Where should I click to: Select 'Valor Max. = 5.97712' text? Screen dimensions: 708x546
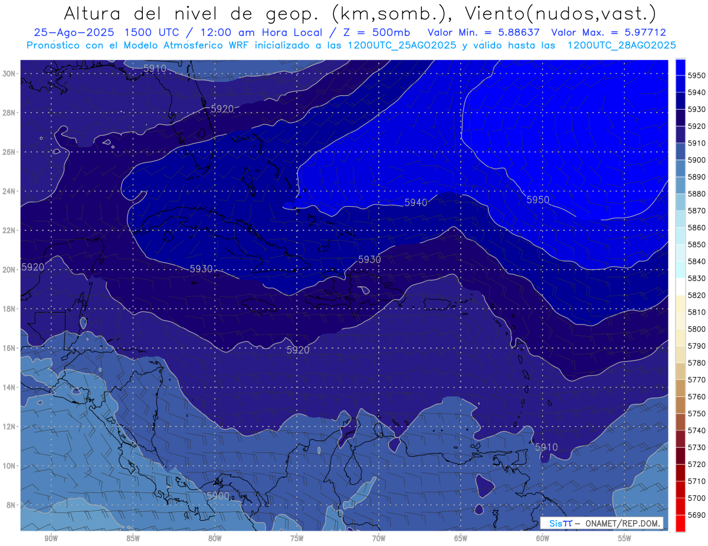click(x=608, y=33)
